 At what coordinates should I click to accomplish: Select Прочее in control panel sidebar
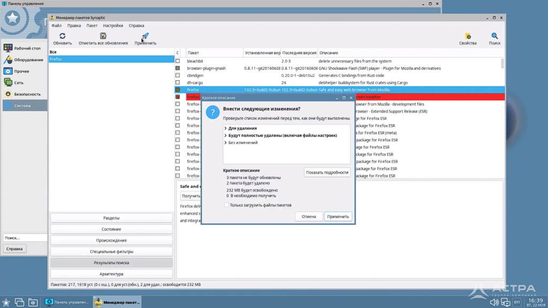click(x=25, y=71)
